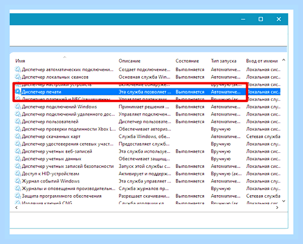Select Журнал событий Windows service name
The image size is (303, 244).
pos(51,181)
